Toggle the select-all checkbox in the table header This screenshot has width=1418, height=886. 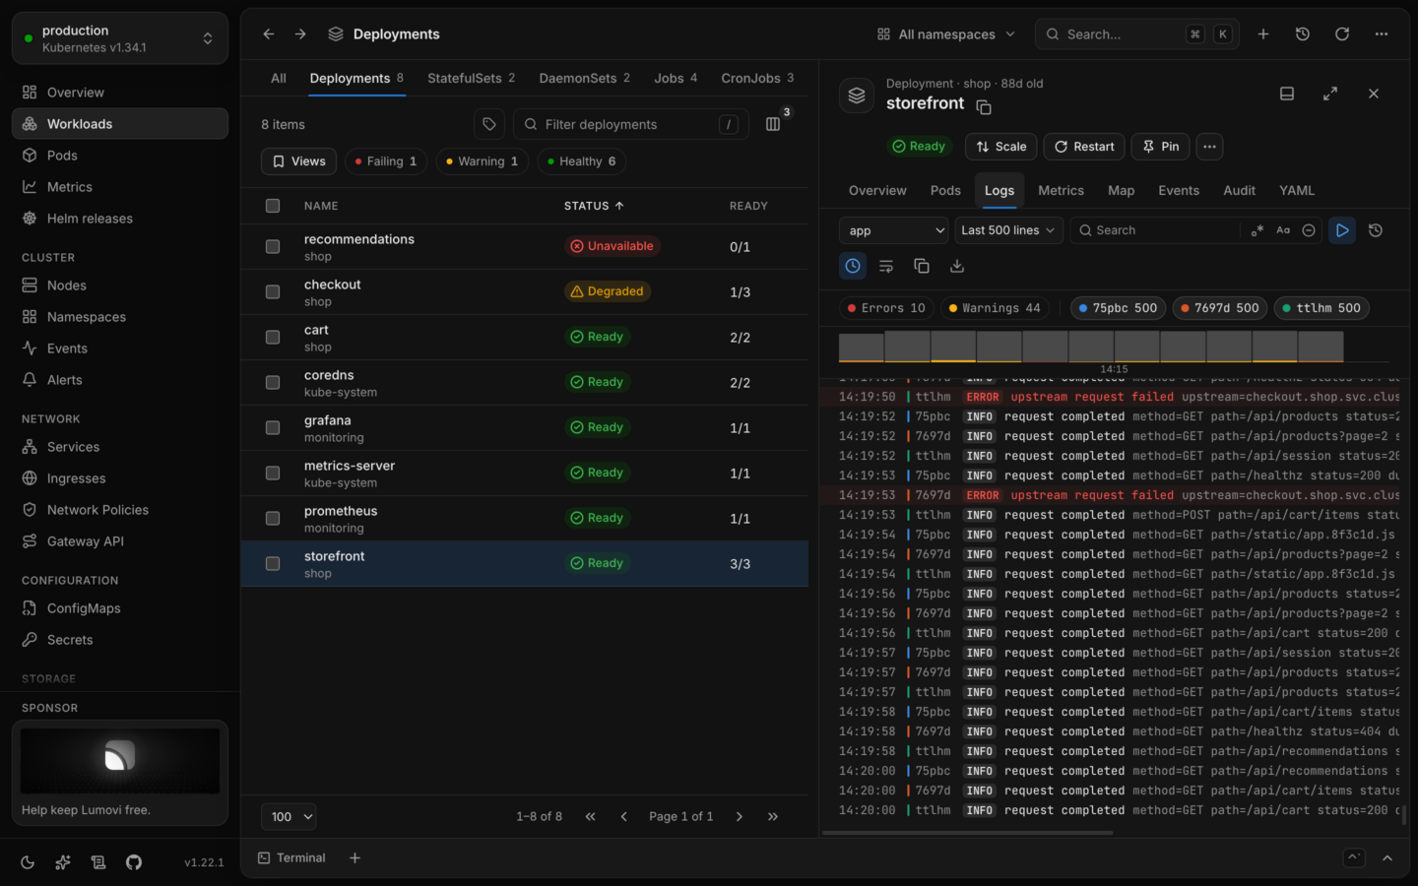[x=273, y=206]
